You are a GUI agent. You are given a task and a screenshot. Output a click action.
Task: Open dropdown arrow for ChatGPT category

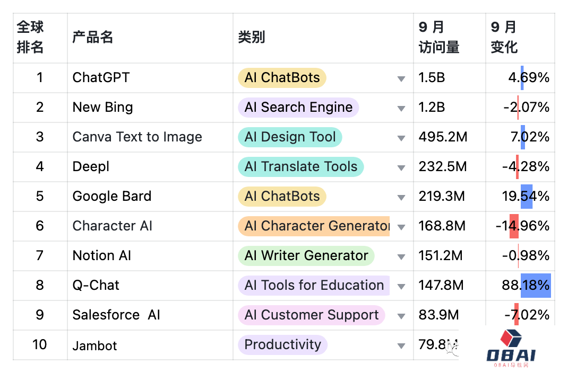[401, 79]
